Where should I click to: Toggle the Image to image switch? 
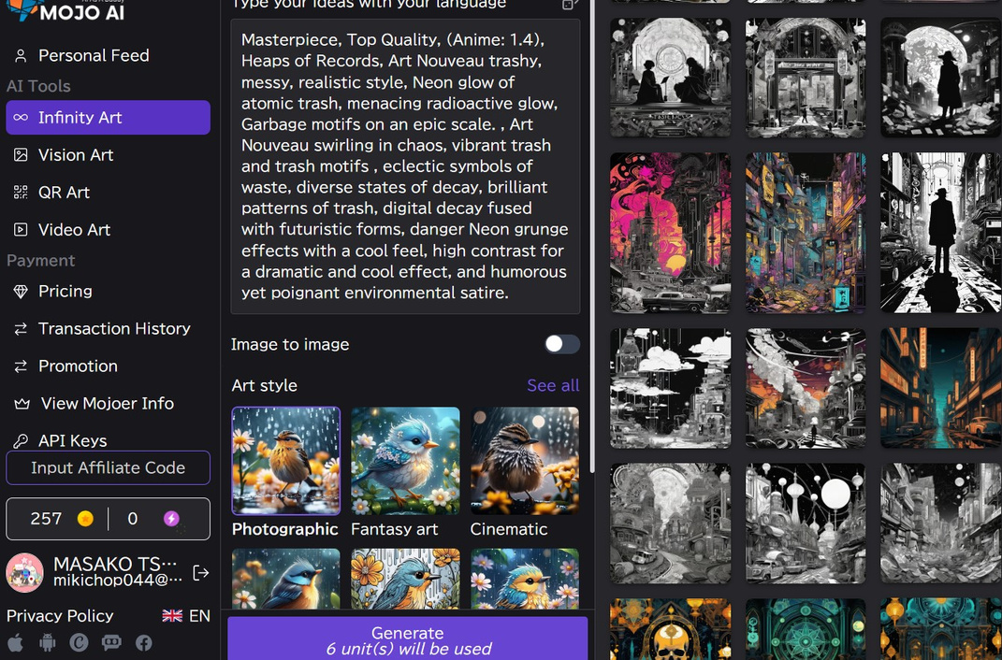[x=561, y=344]
